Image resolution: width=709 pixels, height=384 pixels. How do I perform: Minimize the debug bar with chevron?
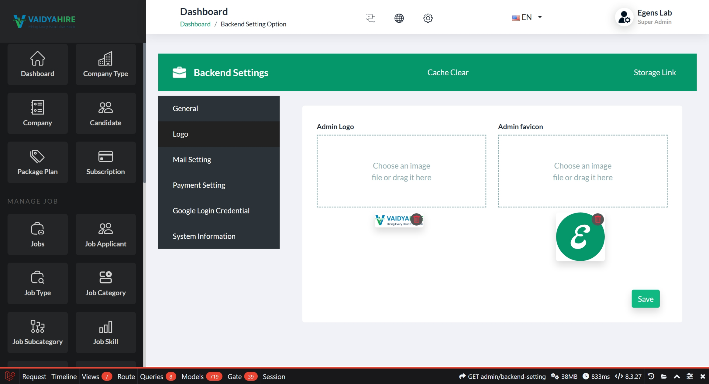(676, 376)
